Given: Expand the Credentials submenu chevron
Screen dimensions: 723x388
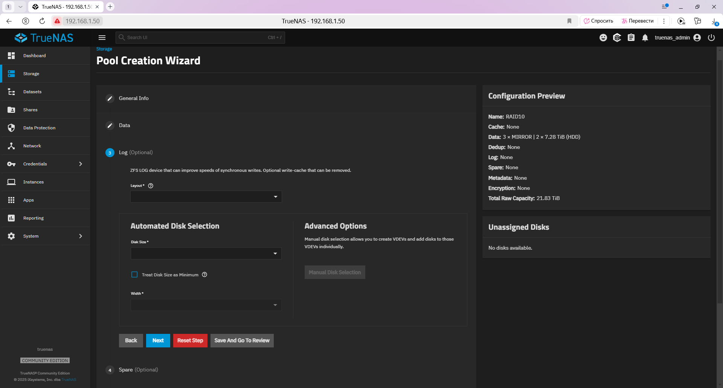Looking at the screenshot, I should 81,164.
